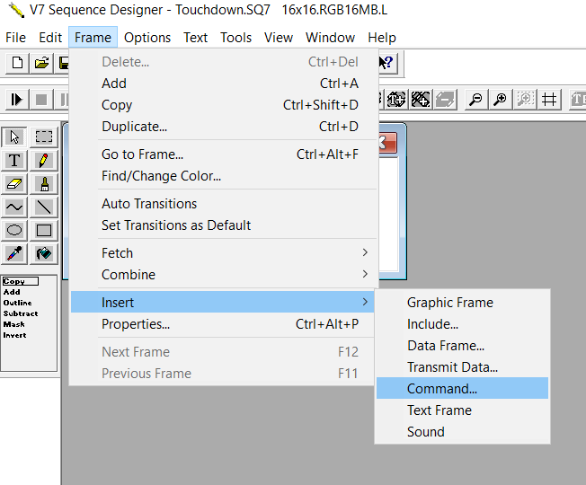586x485 pixels.
Task: Close the open Frame menu
Action: point(93,38)
